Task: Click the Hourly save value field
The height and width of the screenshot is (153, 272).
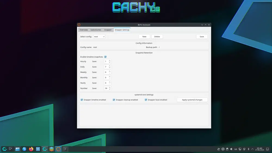Action: tap(106, 62)
